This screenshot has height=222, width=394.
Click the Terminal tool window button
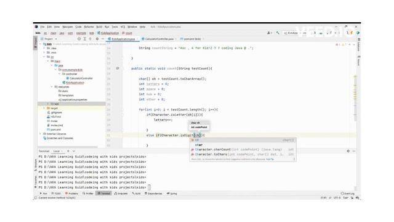[104, 194]
